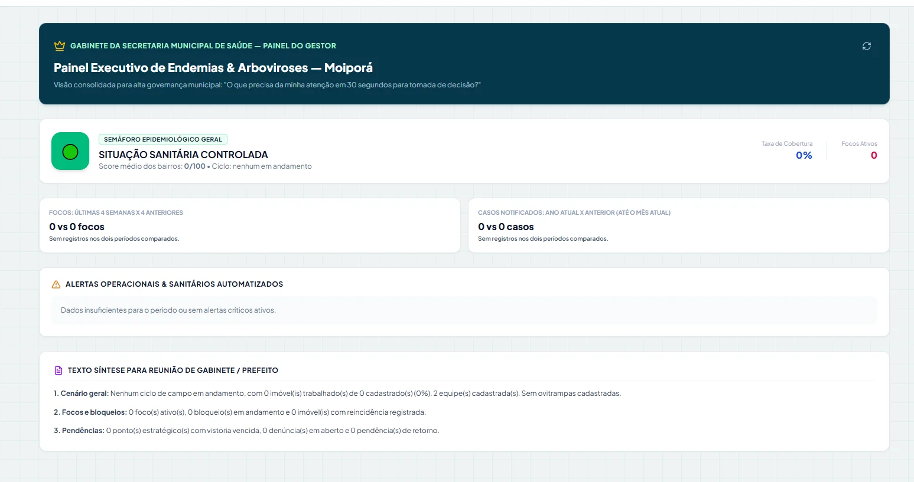Click the warning triangle icon beside Alertas Operacionais
The image size is (914, 482).
coord(56,284)
